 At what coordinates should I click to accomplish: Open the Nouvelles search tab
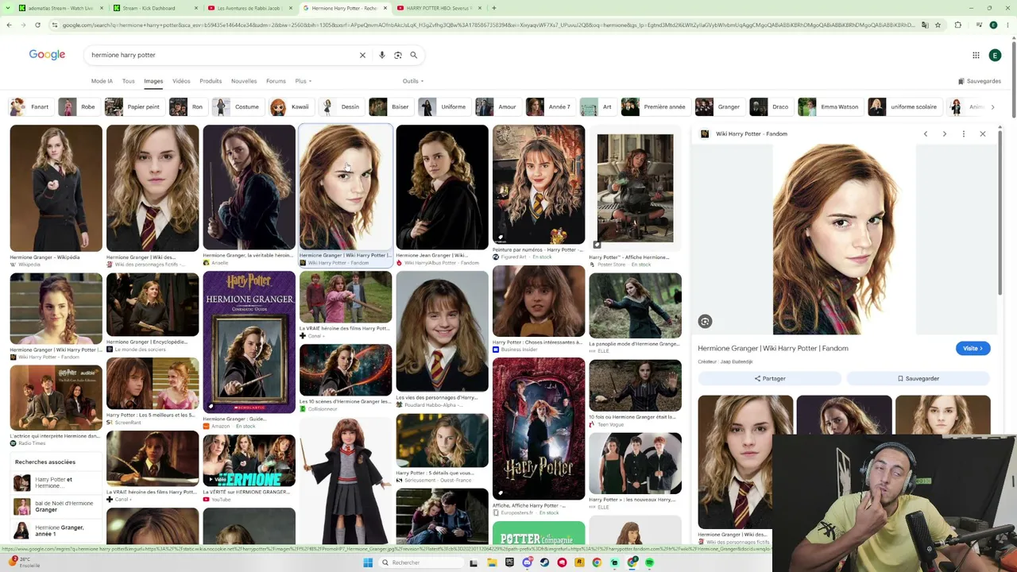click(x=244, y=81)
